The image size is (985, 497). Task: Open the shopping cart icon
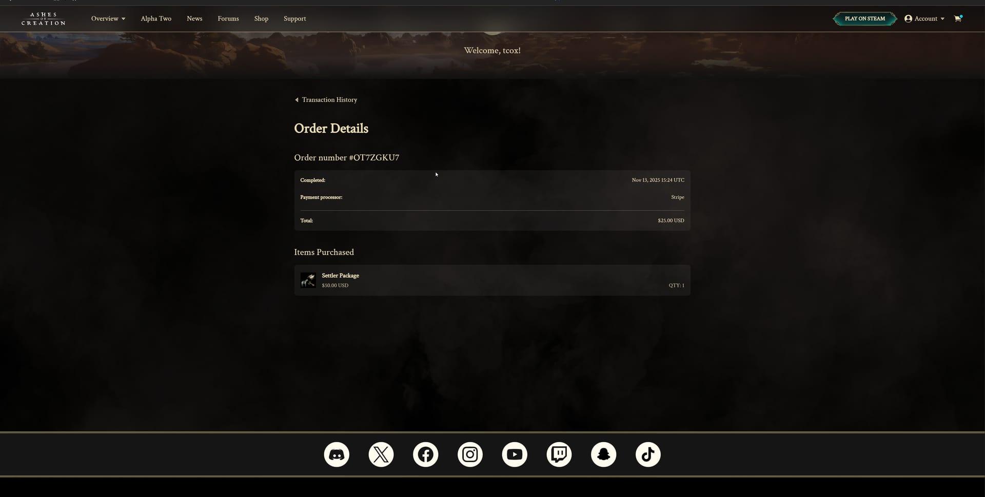pos(957,18)
